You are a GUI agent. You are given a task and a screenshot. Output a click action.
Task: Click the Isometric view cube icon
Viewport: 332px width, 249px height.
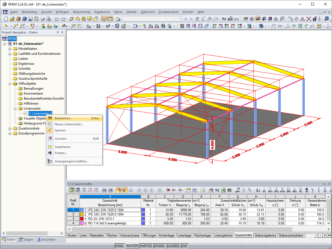click(200, 26)
